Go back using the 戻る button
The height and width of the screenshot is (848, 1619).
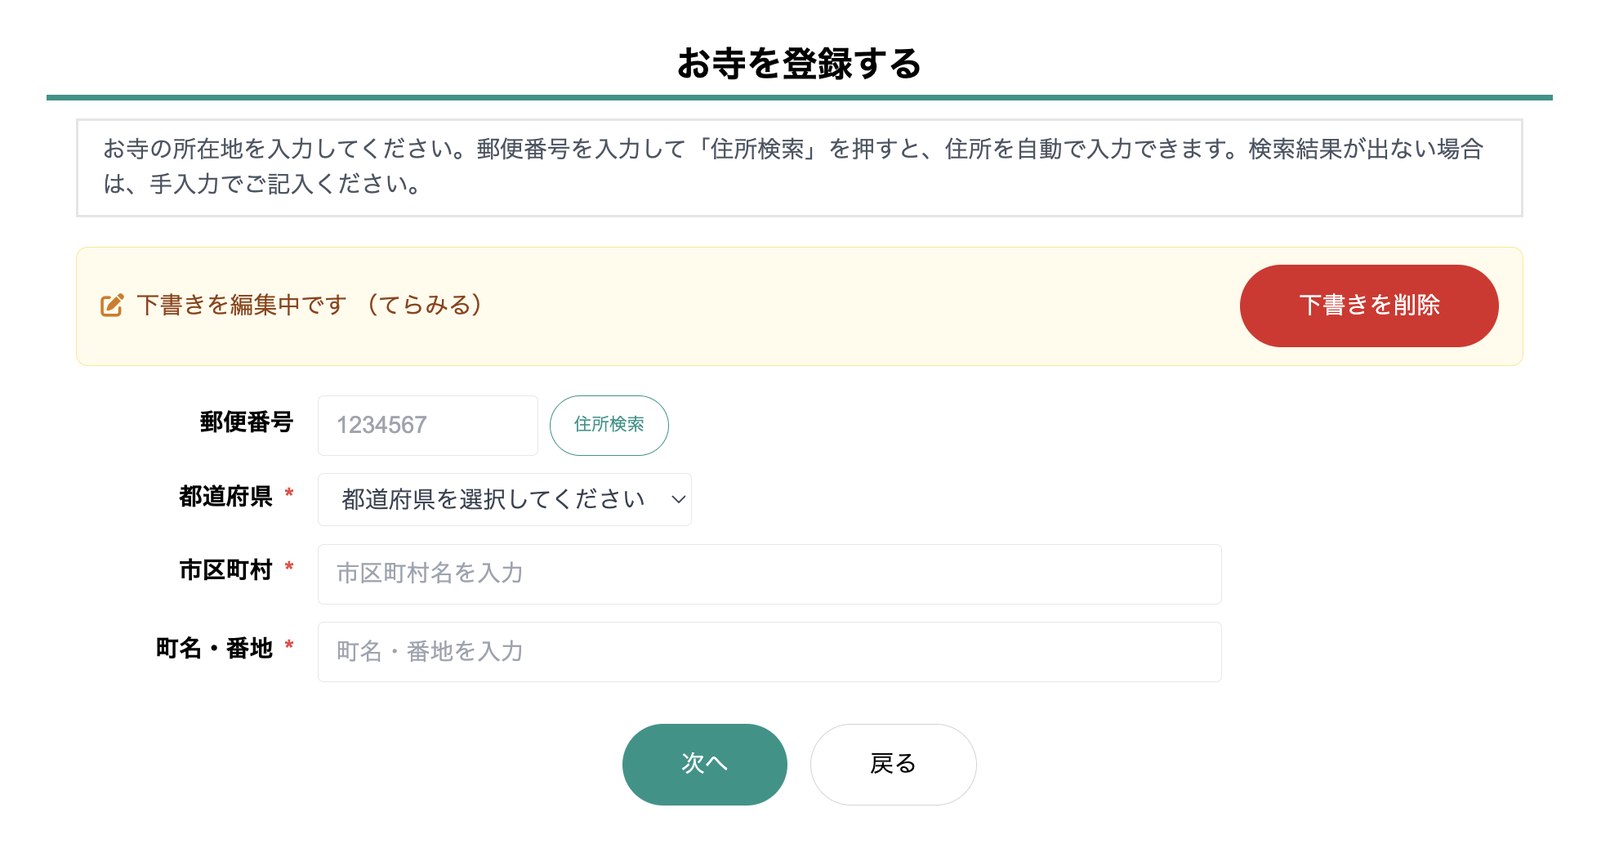[894, 765]
